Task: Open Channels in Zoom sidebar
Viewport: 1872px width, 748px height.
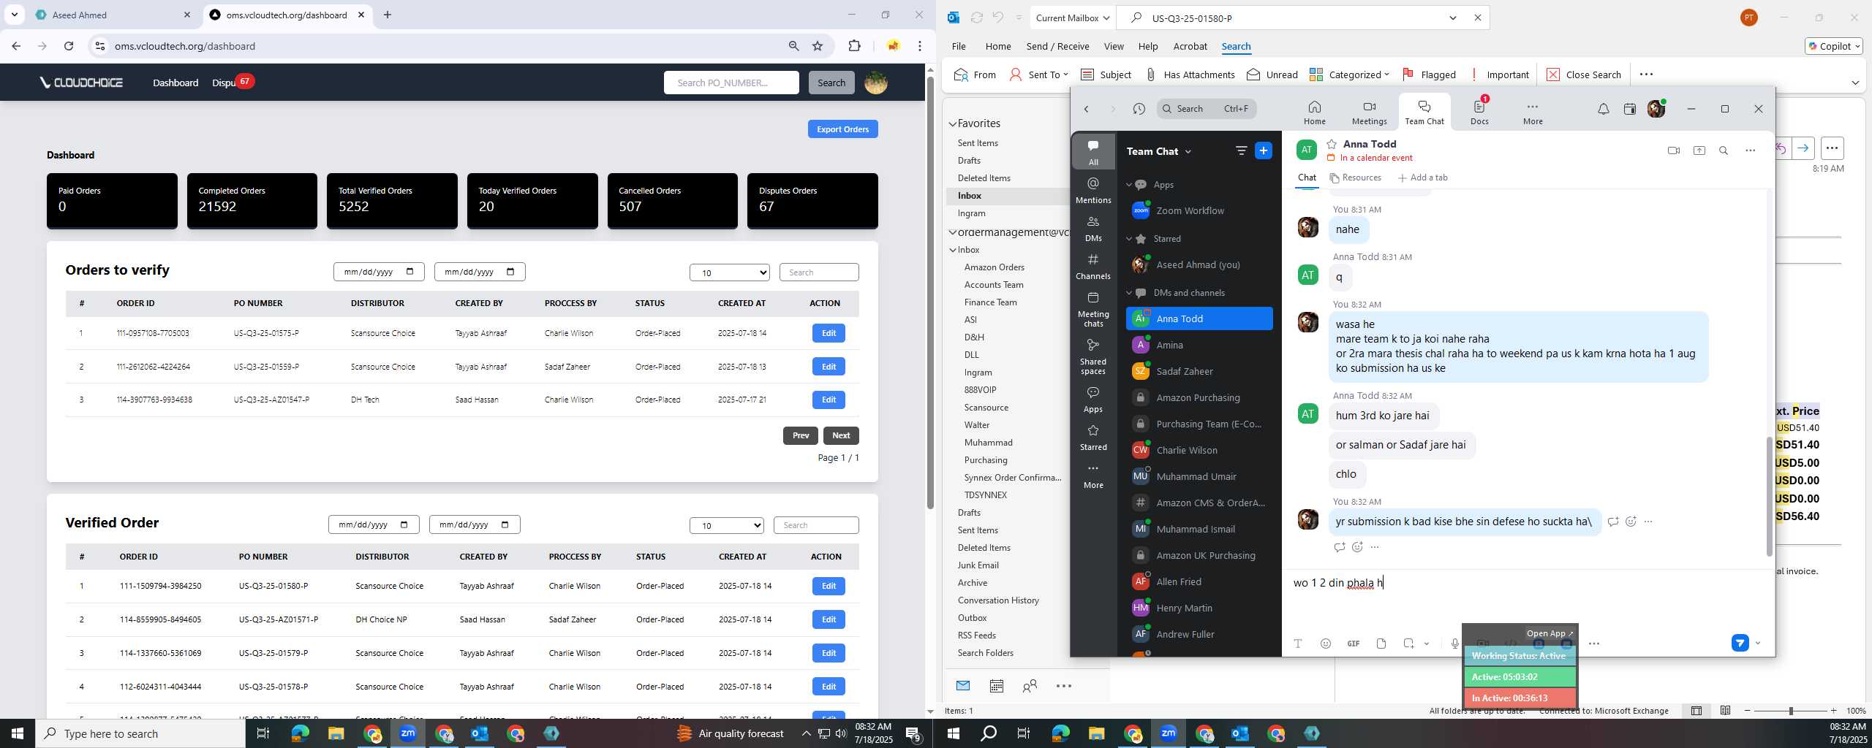Action: coord(1093,266)
